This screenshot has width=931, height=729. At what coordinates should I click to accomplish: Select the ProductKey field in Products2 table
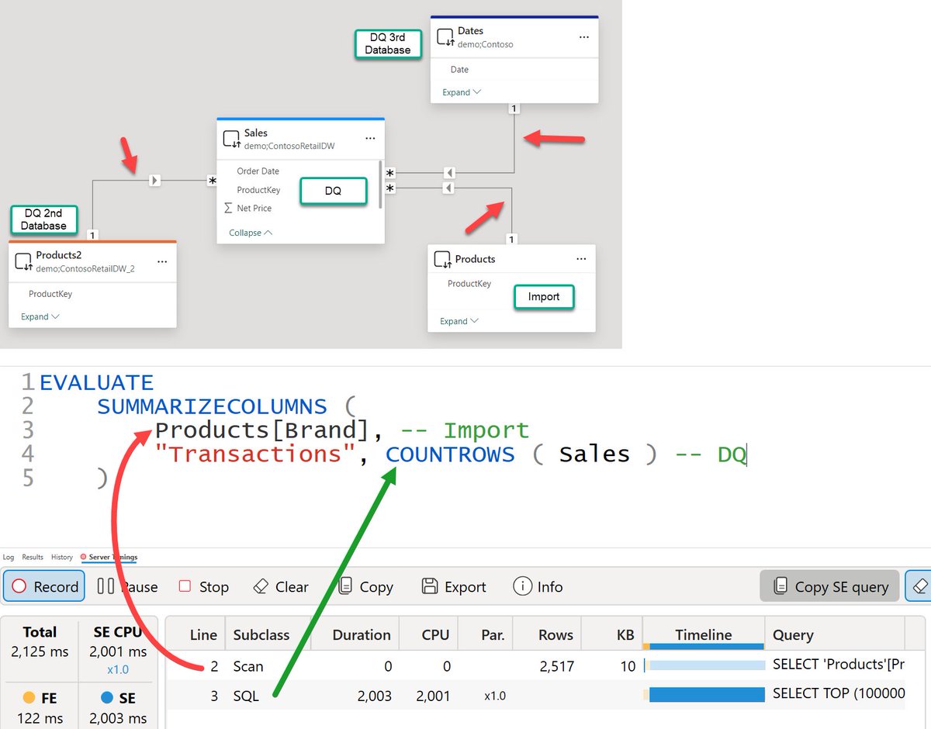pyautogui.click(x=50, y=294)
